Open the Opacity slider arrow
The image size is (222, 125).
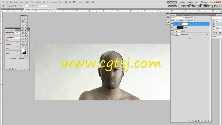195,18
